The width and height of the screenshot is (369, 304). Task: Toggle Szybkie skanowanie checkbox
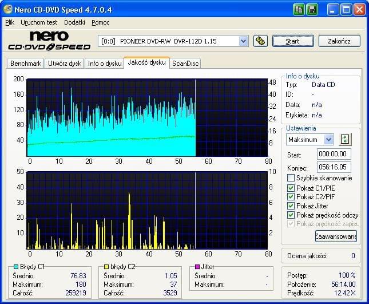[291, 178]
